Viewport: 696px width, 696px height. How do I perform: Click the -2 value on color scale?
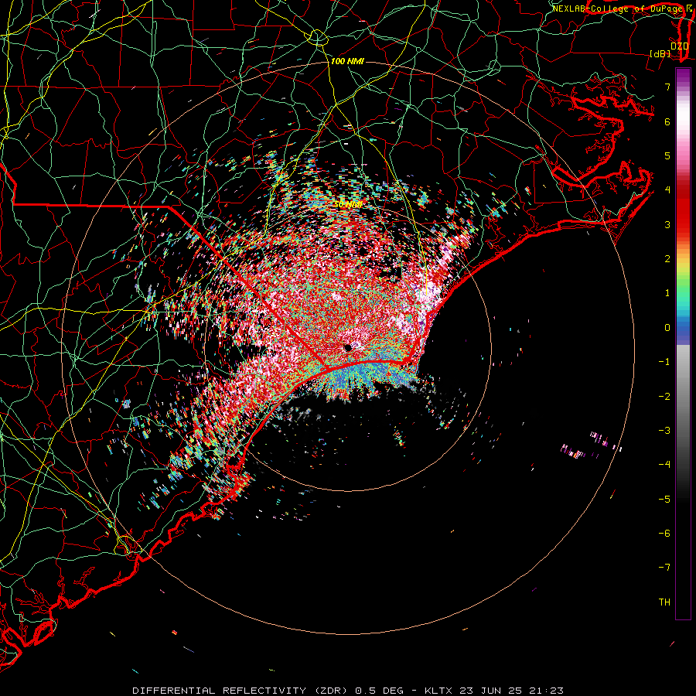coord(664,397)
